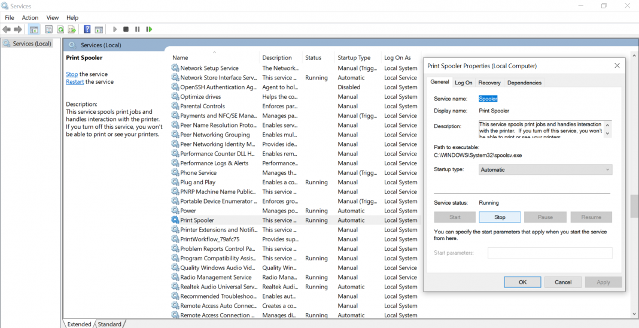Click the gear icon beside PrintWorkflow_79afc75
This screenshot has height=328, width=639.
[175, 239]
